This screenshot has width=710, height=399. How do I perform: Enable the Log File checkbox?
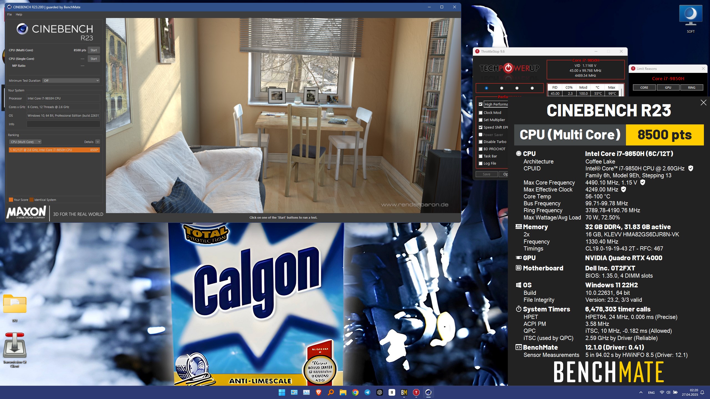tap(481, 163)
